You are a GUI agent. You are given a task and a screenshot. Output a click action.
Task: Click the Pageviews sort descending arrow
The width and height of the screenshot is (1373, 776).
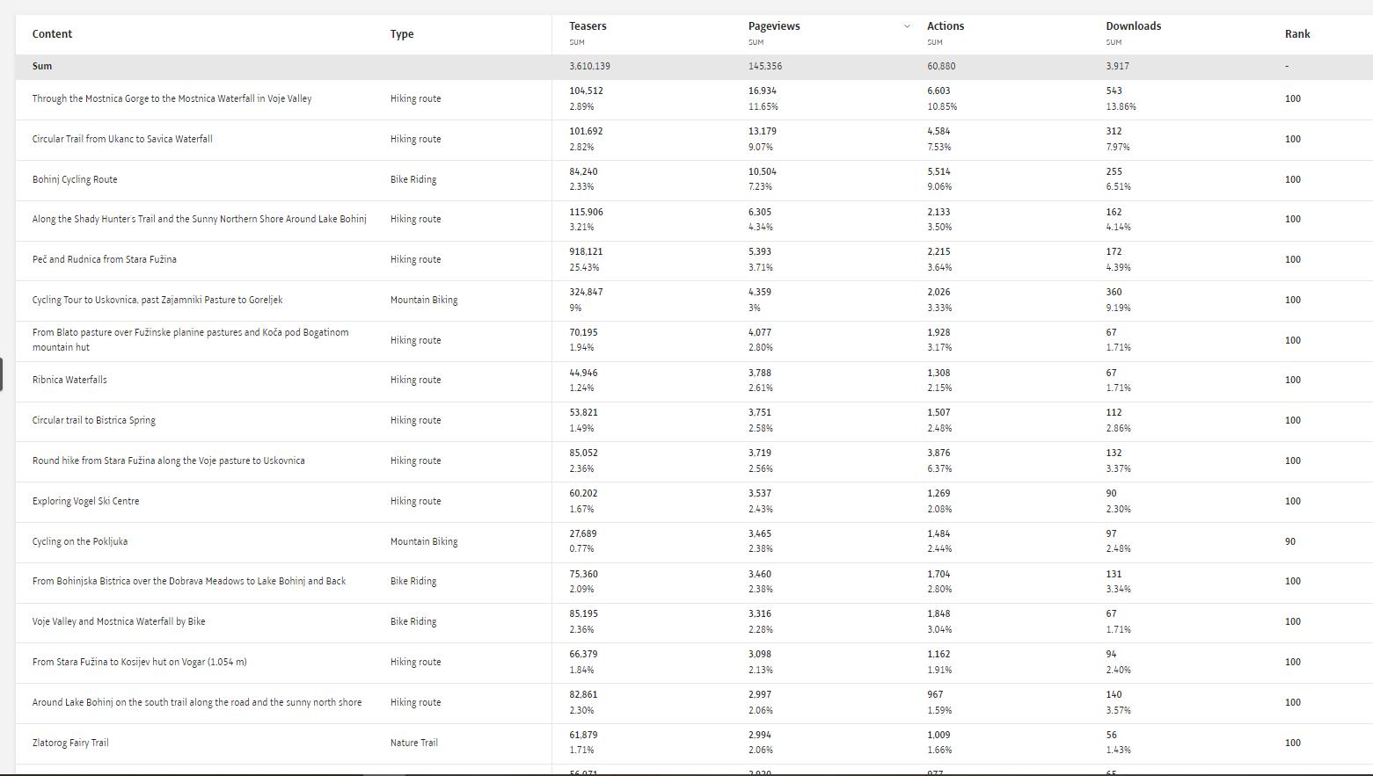[907, 26]
